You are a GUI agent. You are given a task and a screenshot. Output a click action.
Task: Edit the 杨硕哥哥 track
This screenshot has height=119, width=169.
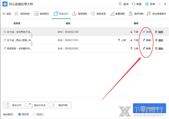pyautogui.click(x=147, y=49)
